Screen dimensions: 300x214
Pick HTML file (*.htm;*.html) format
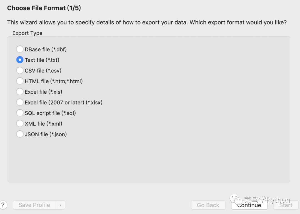20,81
